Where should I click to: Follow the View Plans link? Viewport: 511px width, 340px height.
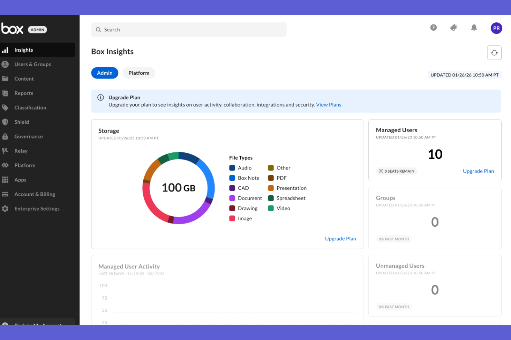[329, 105]
